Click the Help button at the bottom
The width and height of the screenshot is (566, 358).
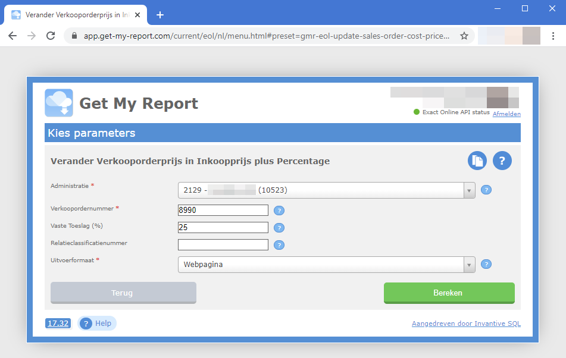click(x=97, y=323)
